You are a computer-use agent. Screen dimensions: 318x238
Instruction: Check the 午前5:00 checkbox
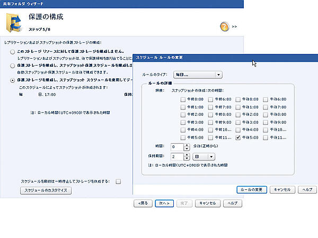[183, 138]
